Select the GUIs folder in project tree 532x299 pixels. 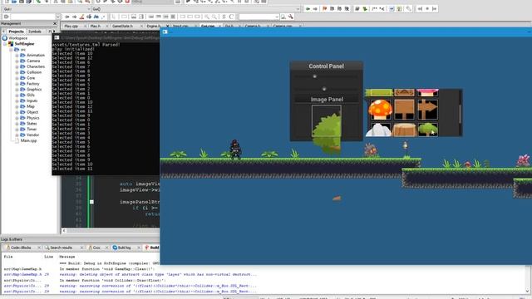pyautogui.click(x=31, y=95)
